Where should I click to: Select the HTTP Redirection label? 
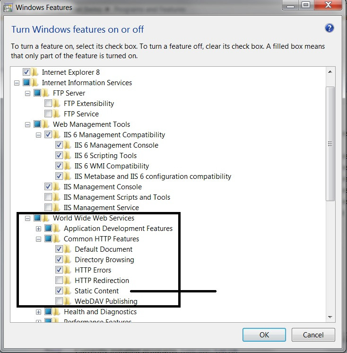(102, 281)
